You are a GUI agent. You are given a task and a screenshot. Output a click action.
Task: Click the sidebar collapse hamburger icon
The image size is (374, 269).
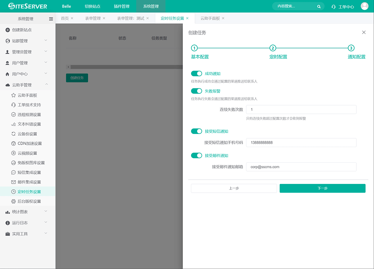coord(51,19)
